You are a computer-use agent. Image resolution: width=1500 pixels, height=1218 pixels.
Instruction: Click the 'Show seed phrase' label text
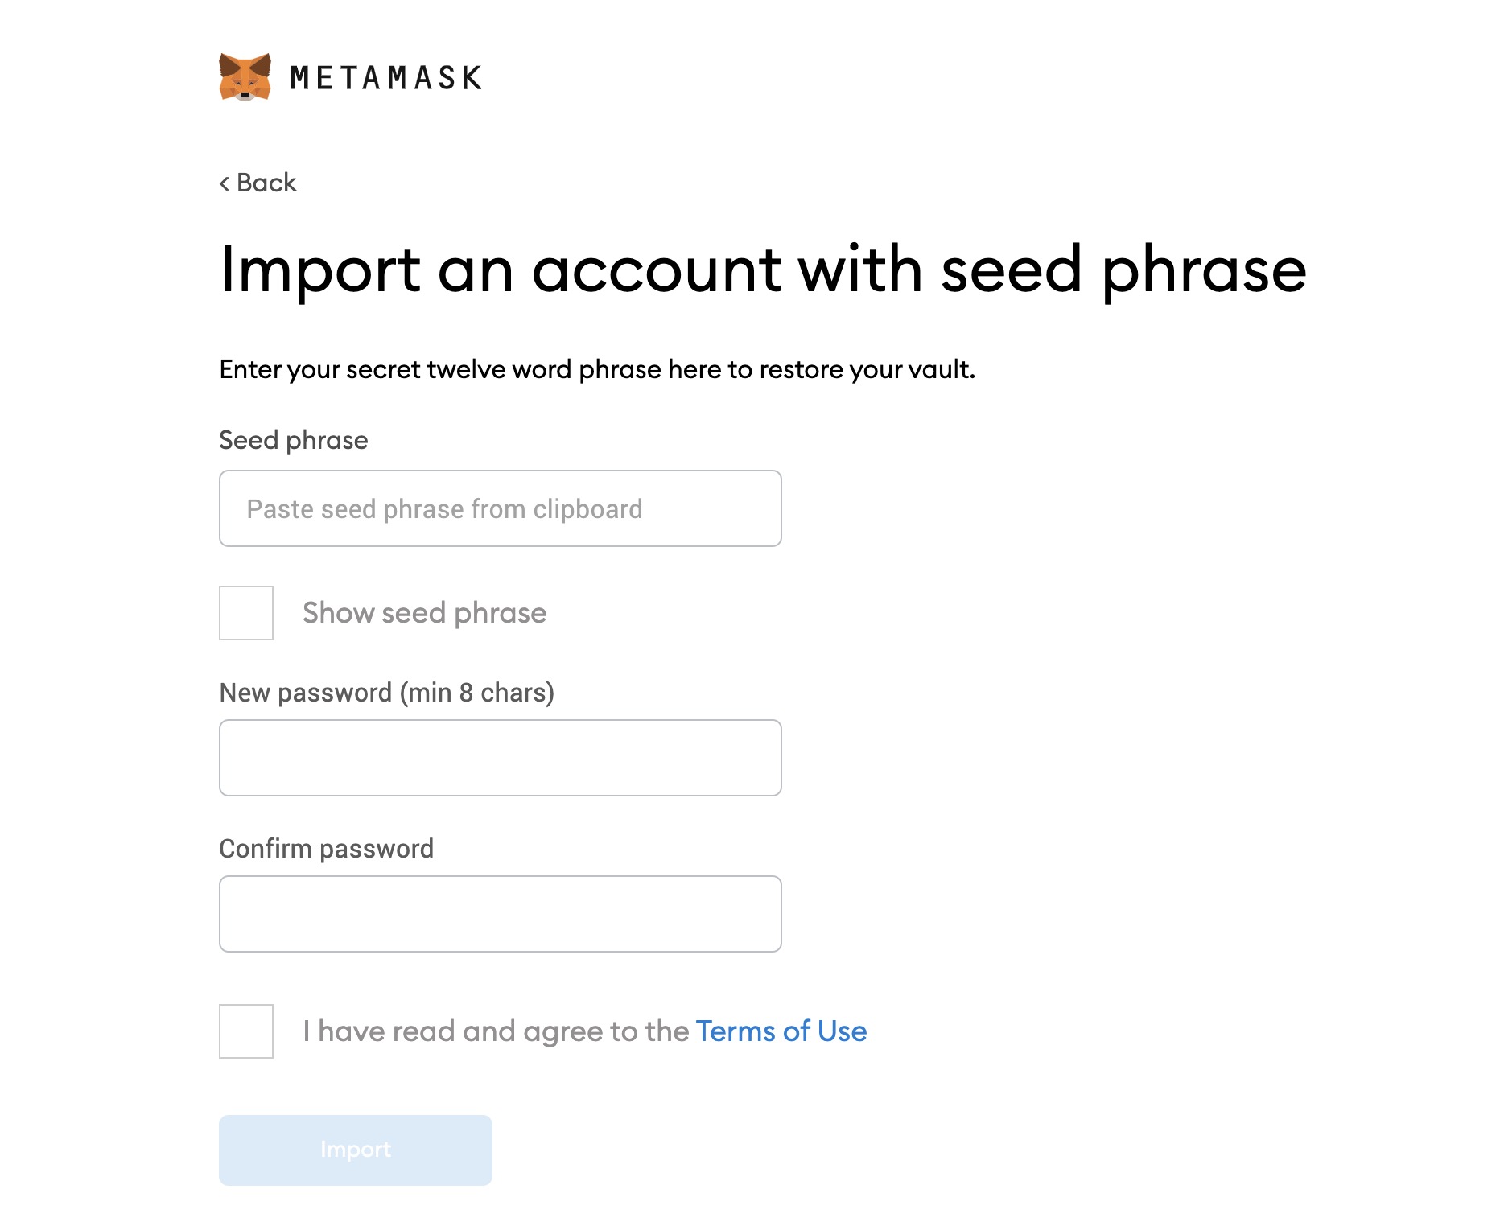coord(424,613)
